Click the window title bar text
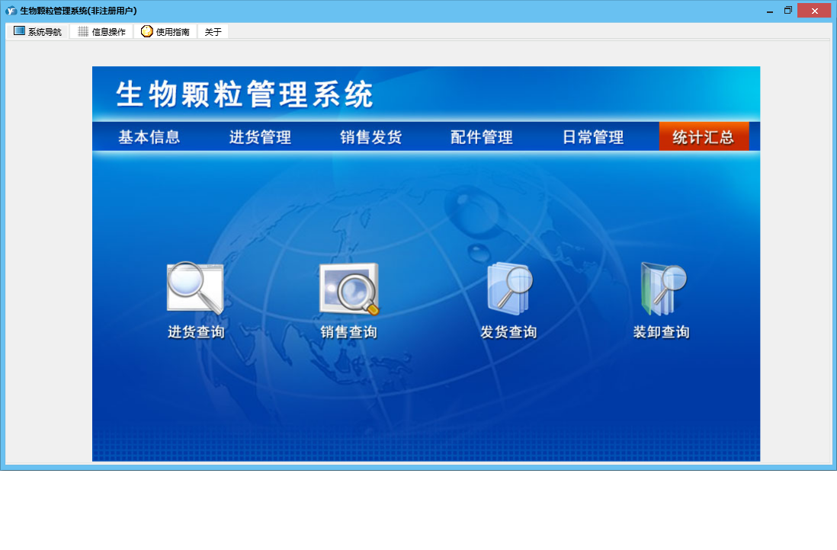 coord(78,11)
